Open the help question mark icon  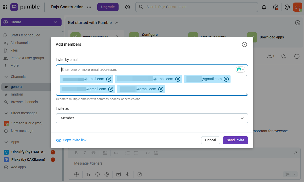276,7
